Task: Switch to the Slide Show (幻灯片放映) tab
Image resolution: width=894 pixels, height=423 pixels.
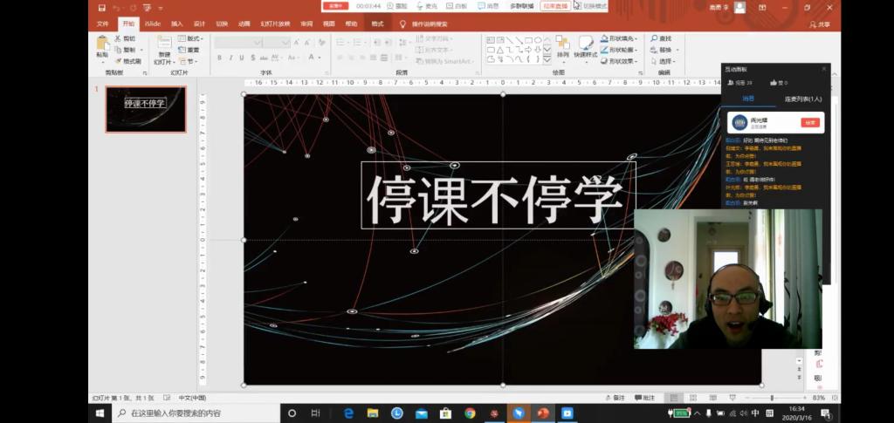Action: click(x=274, y=24)
